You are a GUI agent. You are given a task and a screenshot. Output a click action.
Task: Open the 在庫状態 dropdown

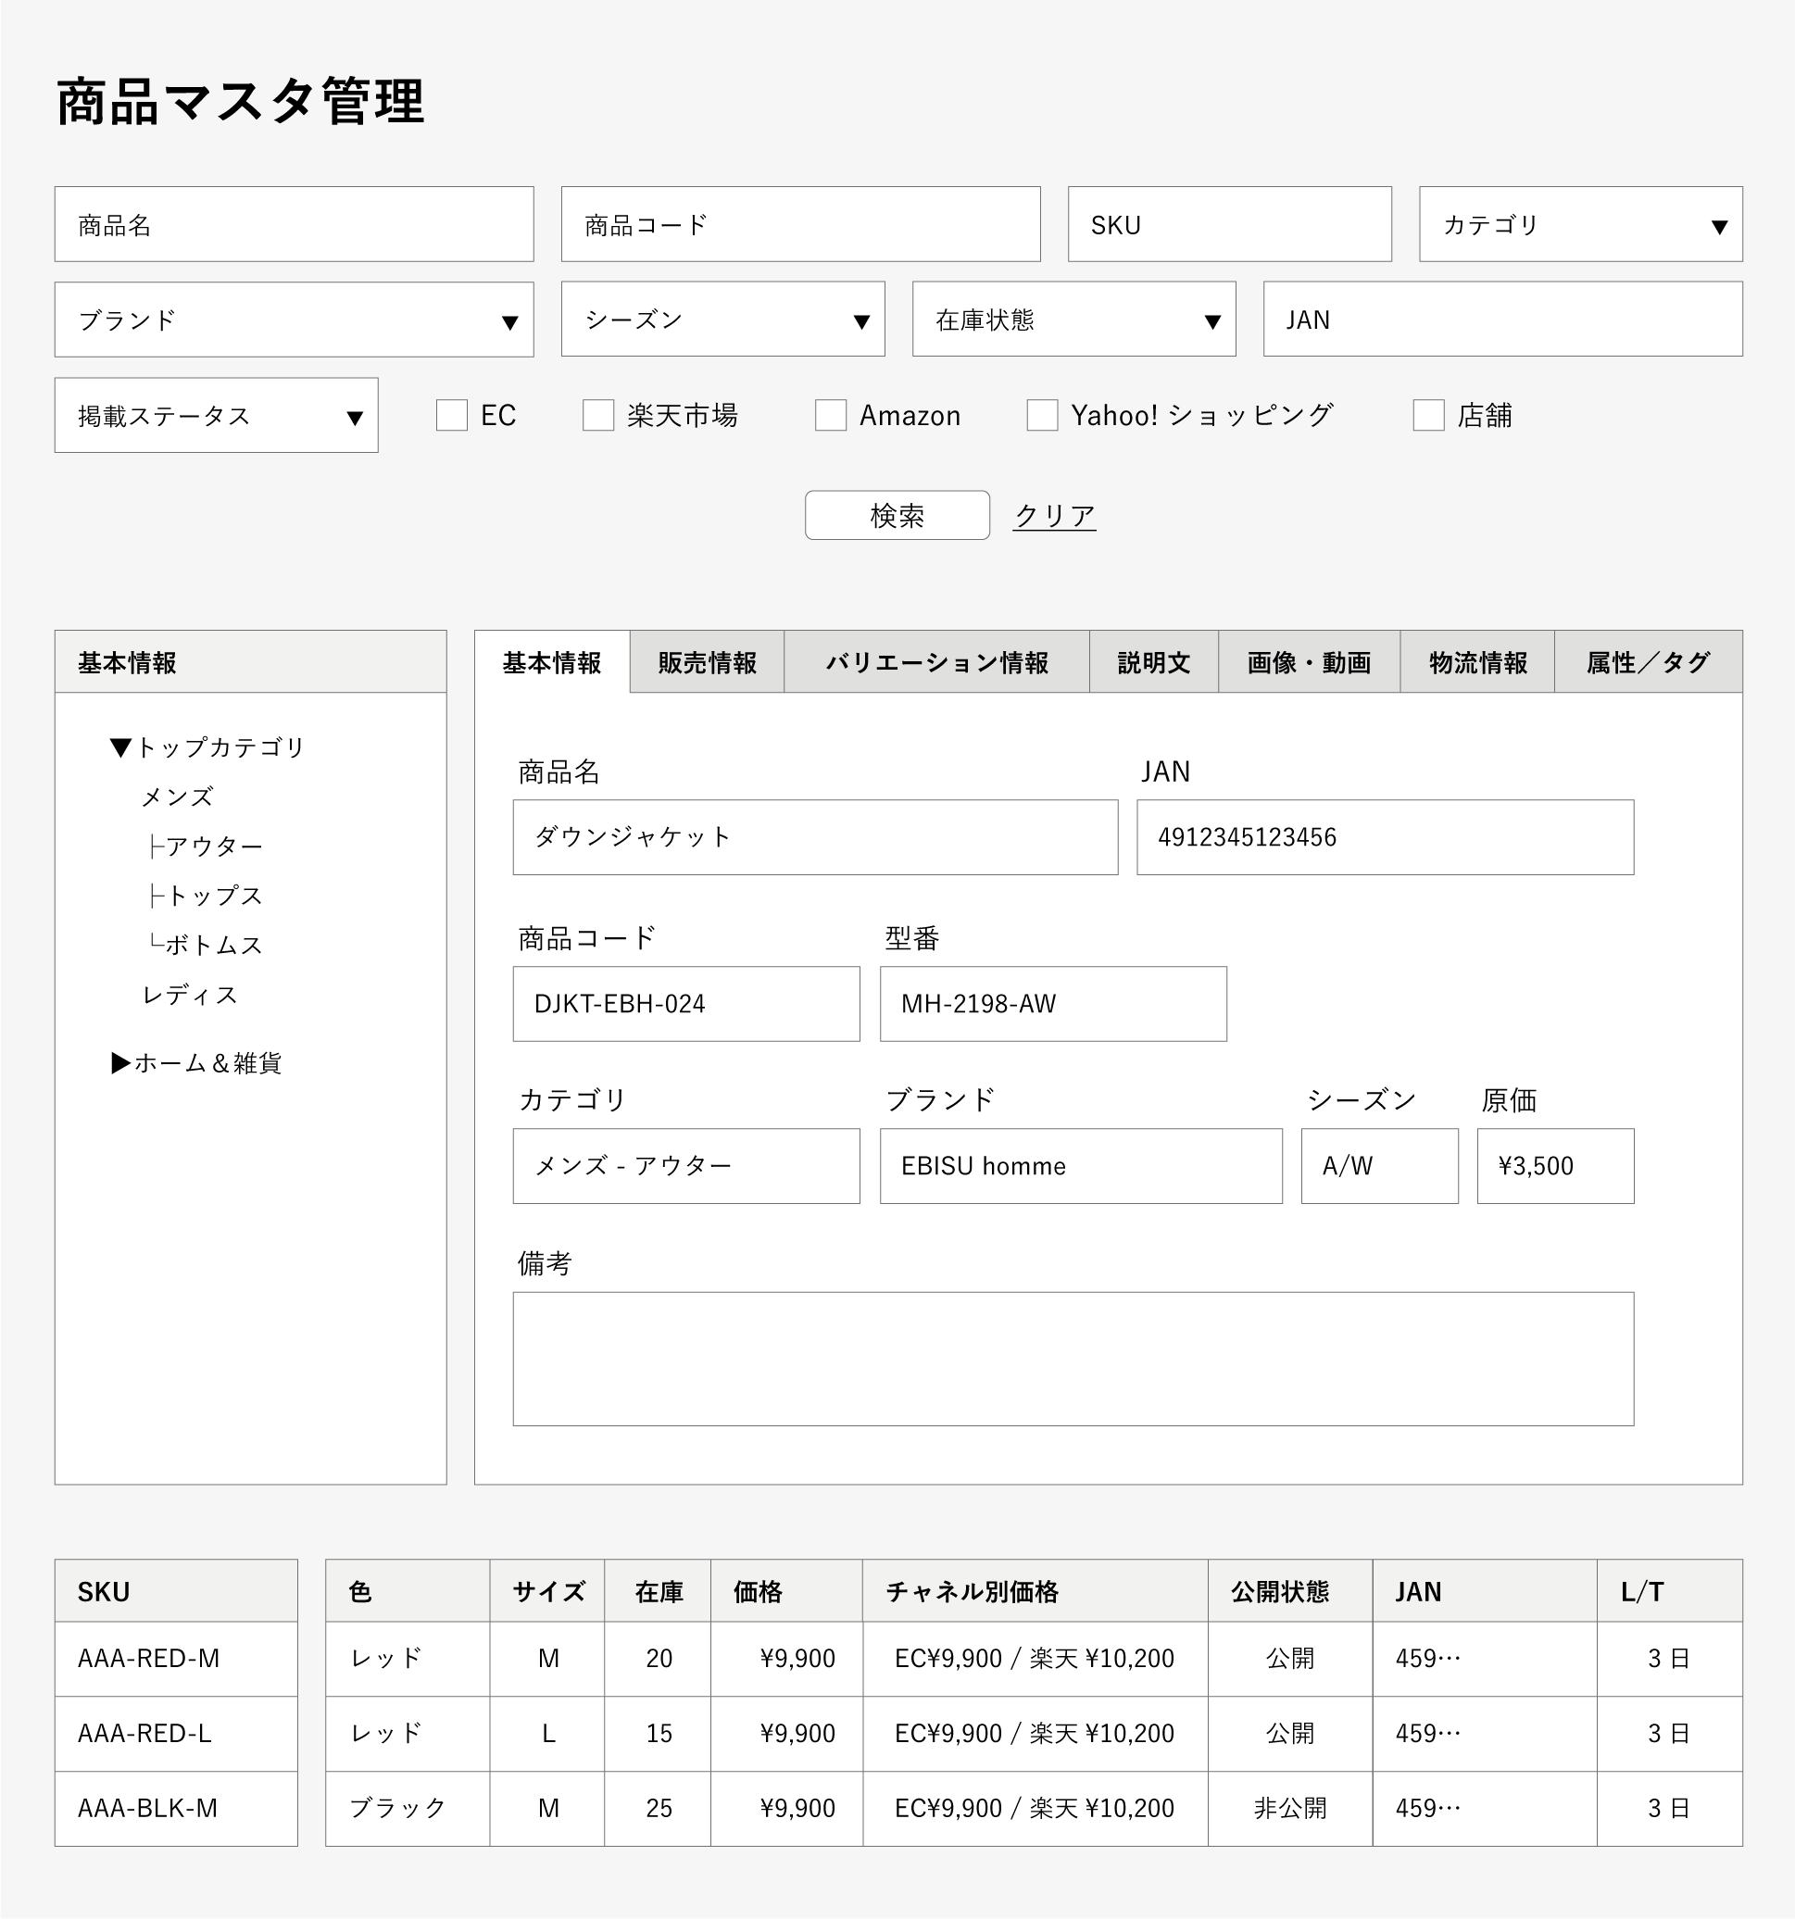tap(1073, 320)
